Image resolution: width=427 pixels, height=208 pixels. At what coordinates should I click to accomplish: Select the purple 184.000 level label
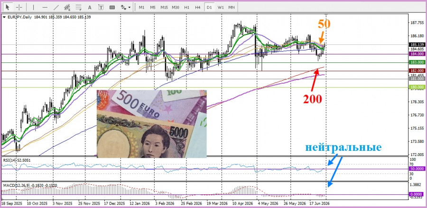(x=417, y=54)
